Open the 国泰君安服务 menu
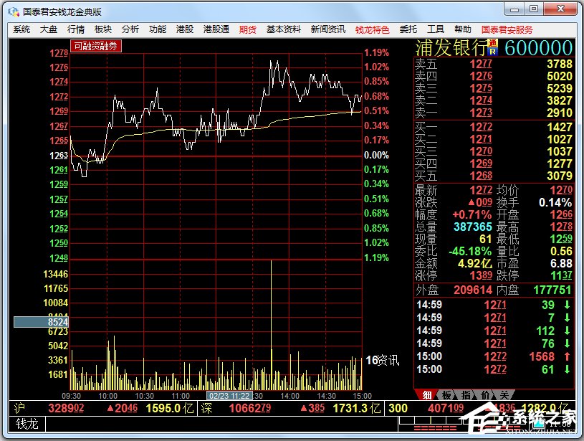 [x=507, y=30]
